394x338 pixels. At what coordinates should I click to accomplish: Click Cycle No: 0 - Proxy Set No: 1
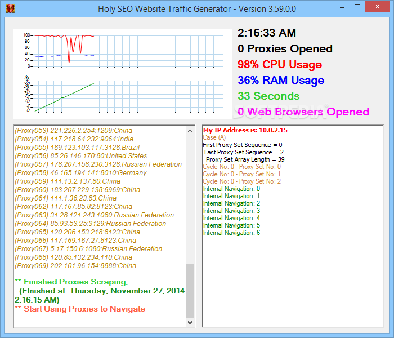coord(241,174)
